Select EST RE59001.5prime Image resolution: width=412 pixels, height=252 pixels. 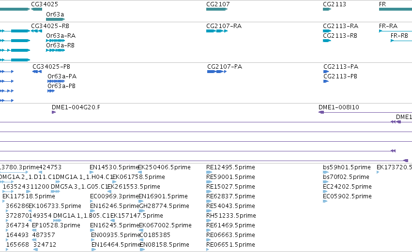point(230,177)
